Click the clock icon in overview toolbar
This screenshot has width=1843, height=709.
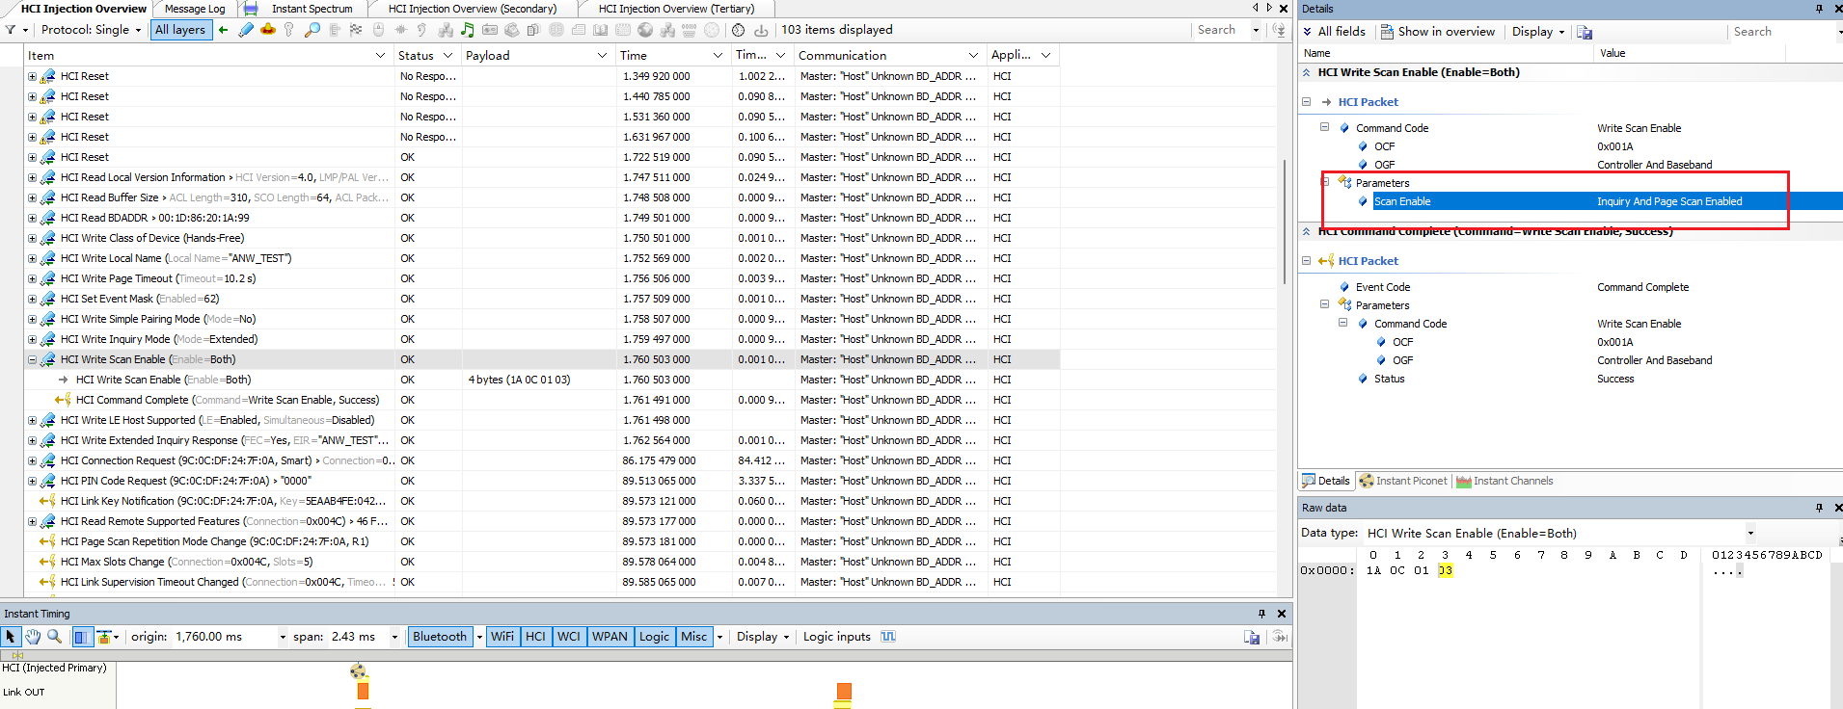(x=738, y=30)
